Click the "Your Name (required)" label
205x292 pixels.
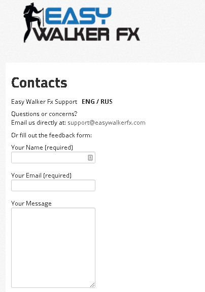(42, 148)
